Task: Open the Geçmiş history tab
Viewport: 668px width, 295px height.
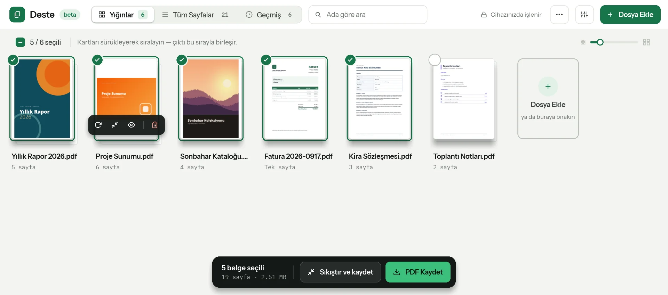Action: tap(269, 15)
